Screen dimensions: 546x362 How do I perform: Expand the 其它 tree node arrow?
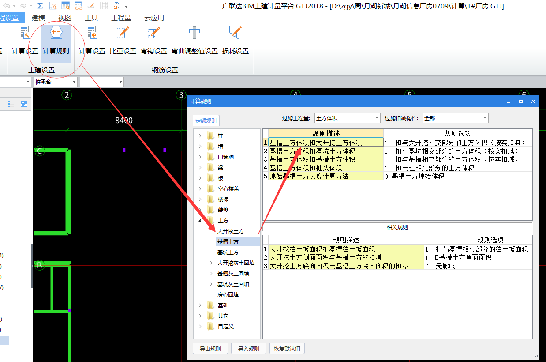pyautogui.click(x=200, y=316)
